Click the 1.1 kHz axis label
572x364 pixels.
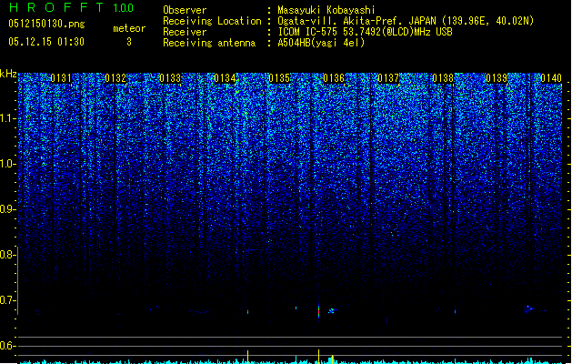coord(7,118)
